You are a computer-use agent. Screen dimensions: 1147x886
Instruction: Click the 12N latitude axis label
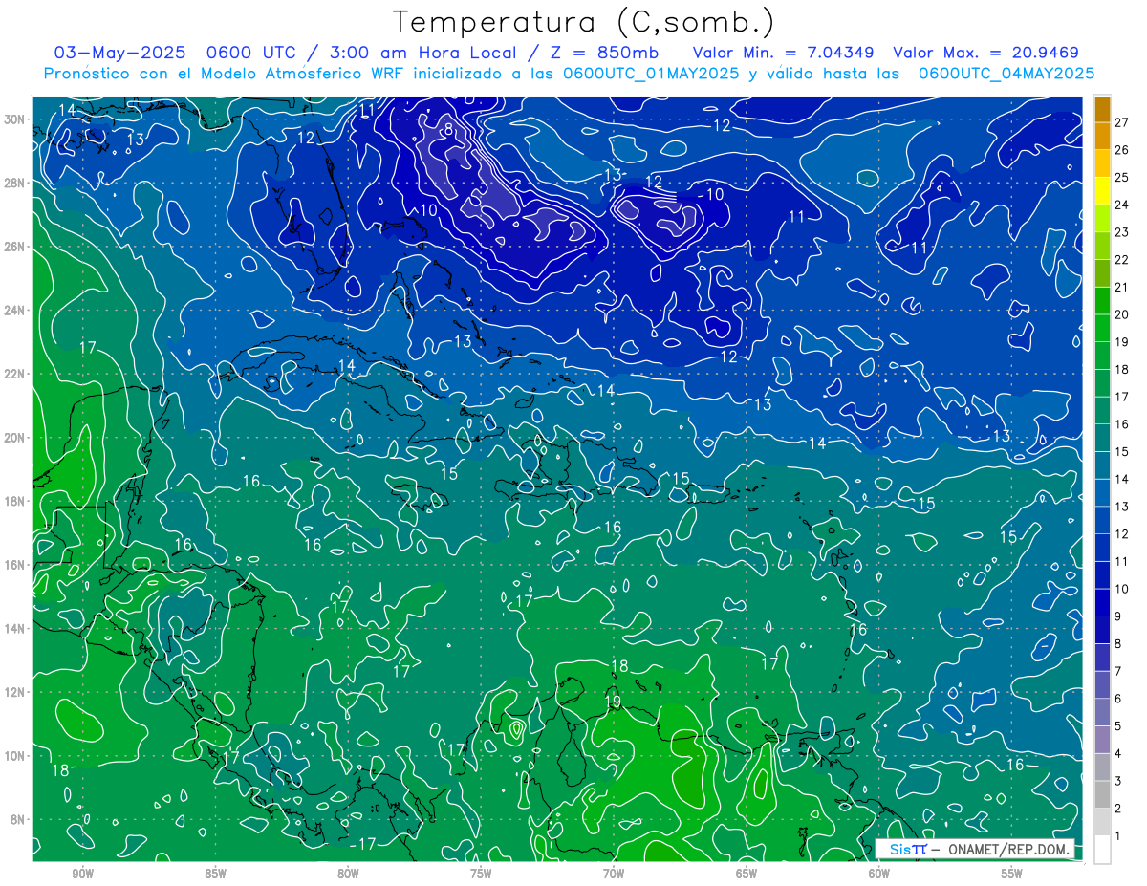pos(14,692)
